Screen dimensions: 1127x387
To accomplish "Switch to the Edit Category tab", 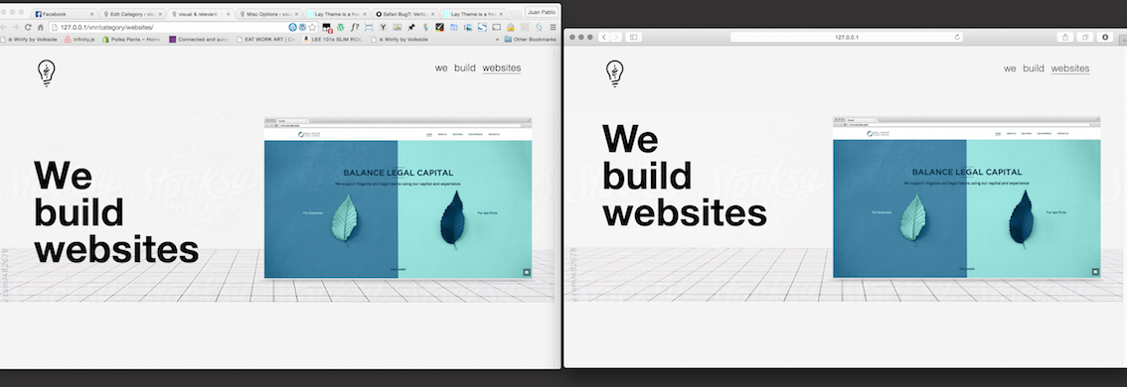I will (131, 14).
